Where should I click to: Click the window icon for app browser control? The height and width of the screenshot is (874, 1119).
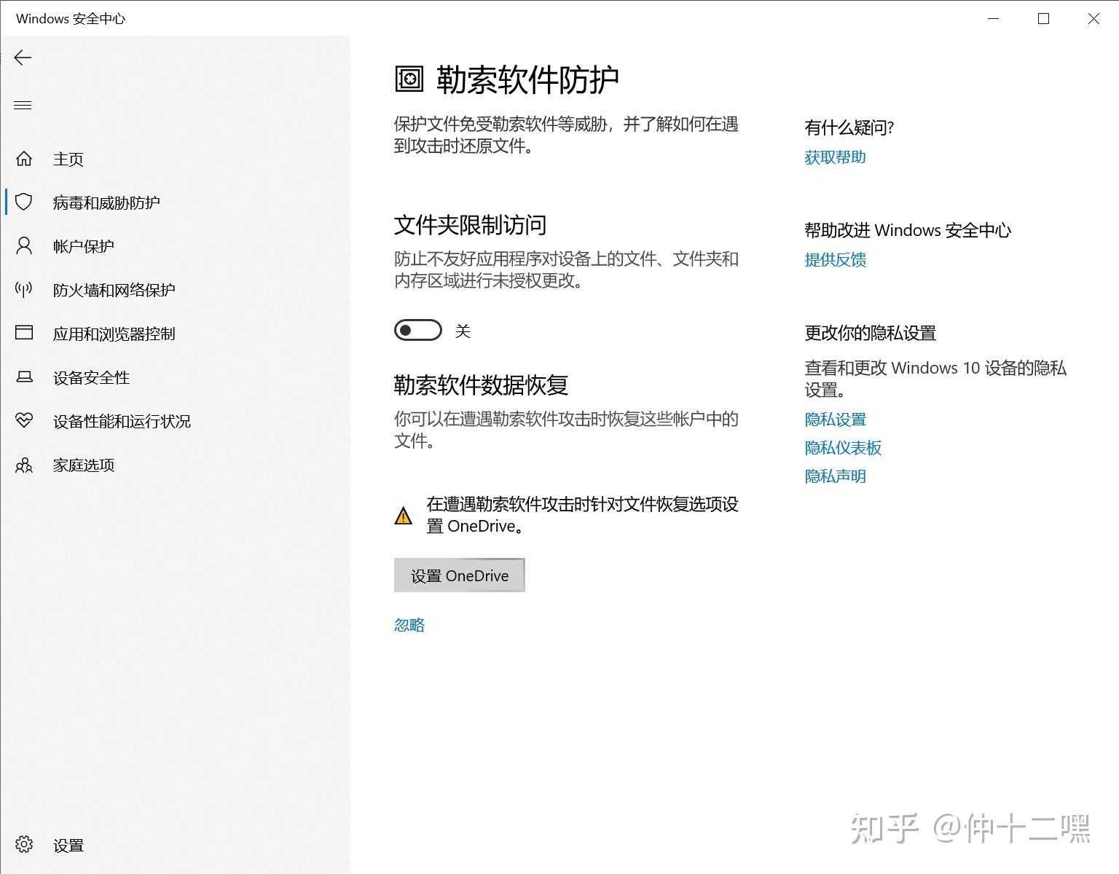pos(24,333)
